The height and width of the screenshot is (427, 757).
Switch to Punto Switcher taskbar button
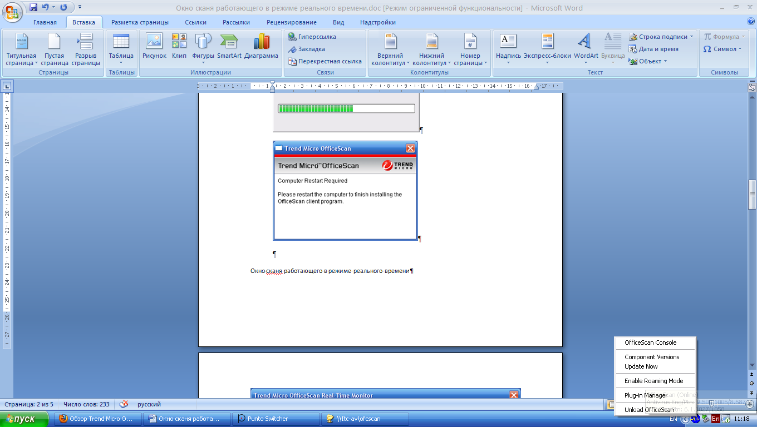[x=275, y=419]
